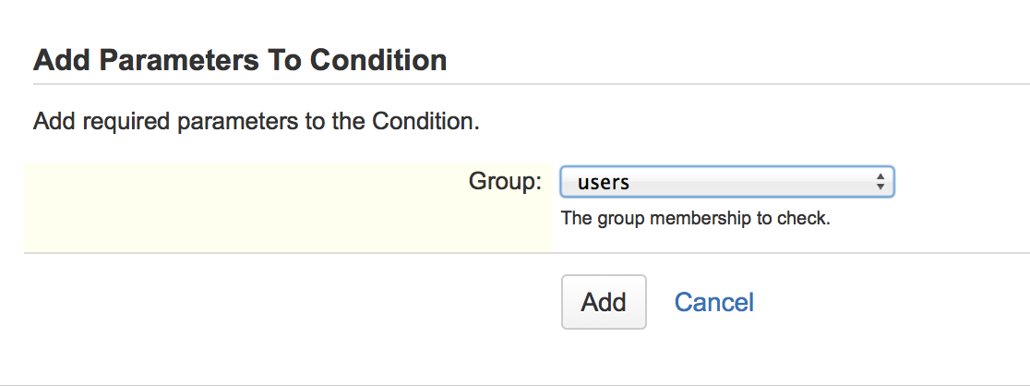Abort adding parameters via Cancel

tap(713, 302)
